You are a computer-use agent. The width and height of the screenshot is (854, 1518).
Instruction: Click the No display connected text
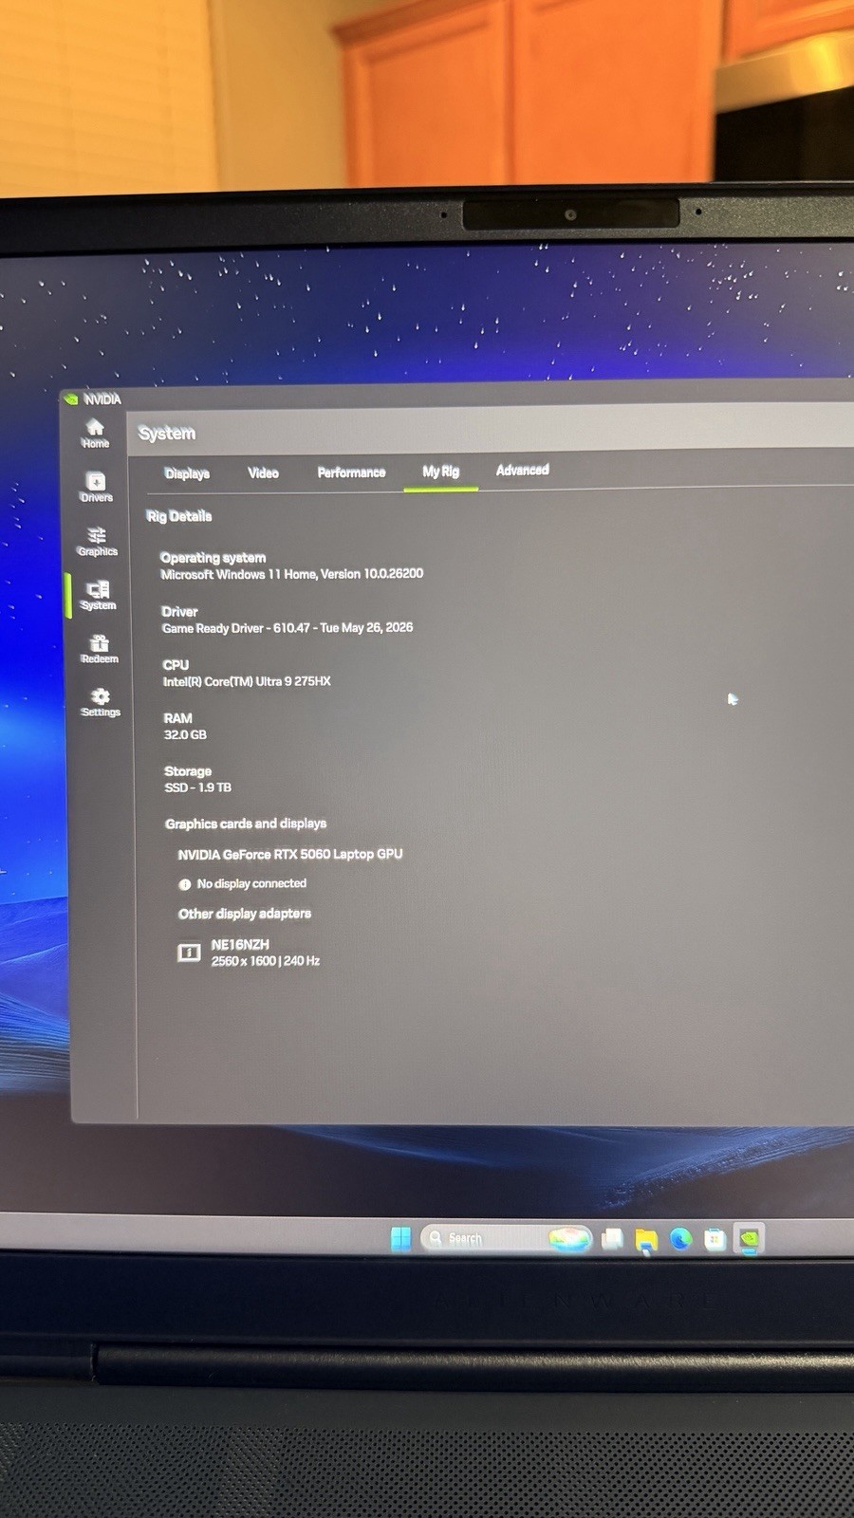coord(251,883)
